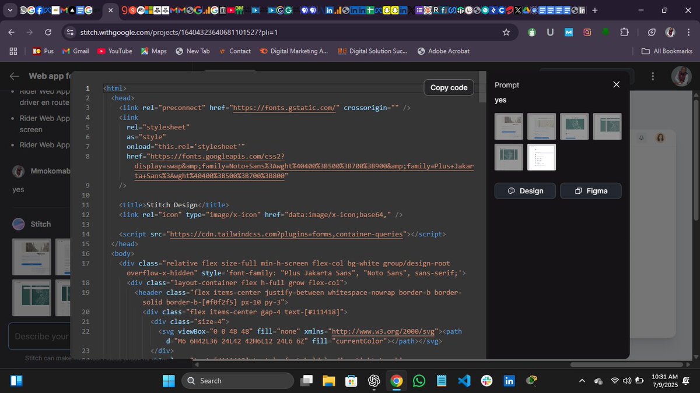Export the design via Figma button
The height and width of the screenshot is (393, 700).
pos(591,191)
